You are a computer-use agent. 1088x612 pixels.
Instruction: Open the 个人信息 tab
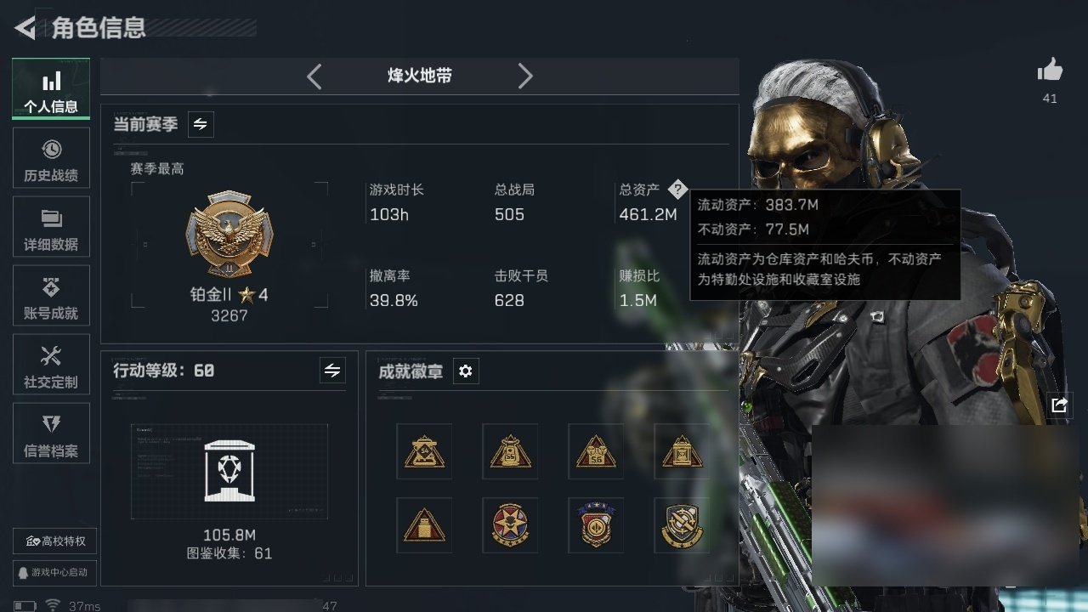[x=51, y=88]
